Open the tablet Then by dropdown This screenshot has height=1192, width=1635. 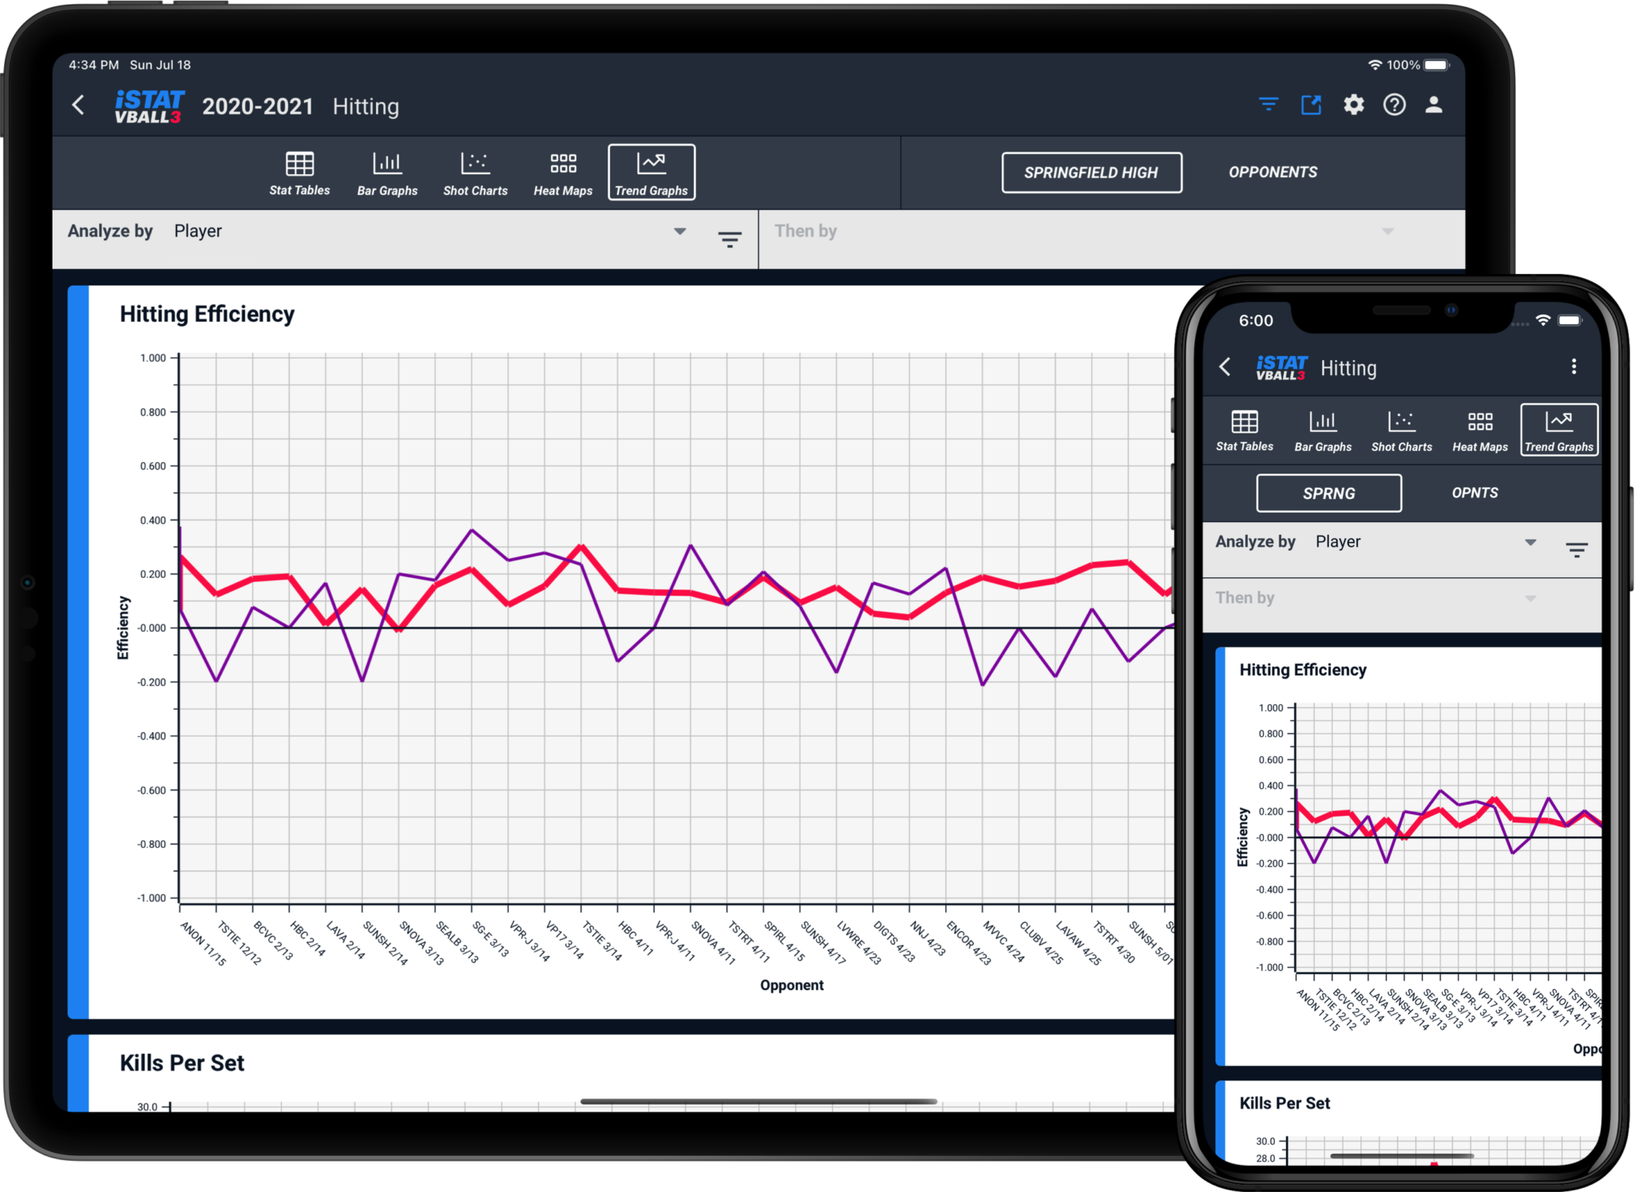[x=1388, y=232]
